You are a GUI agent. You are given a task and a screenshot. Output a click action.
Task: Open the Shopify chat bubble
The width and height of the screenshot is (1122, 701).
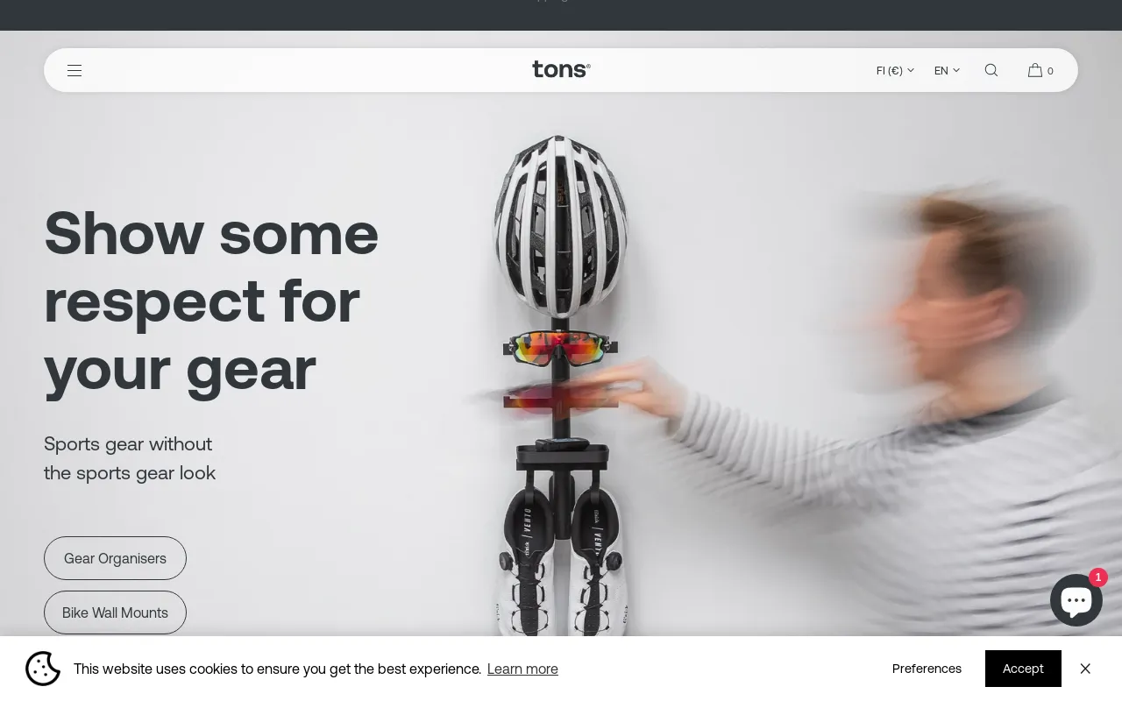click(1076, 600)
